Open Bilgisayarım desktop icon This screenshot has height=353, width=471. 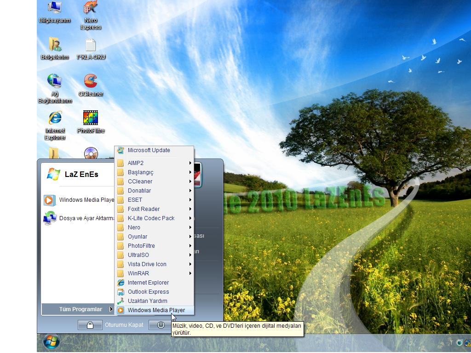(x=55, y=12)
